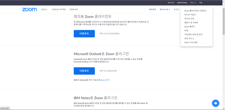Open the 지원 link
225x110 pixels.
tap(200, 3)
